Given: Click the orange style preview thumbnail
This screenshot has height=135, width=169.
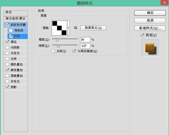Looking at the screenshot, I should [150, 48].
